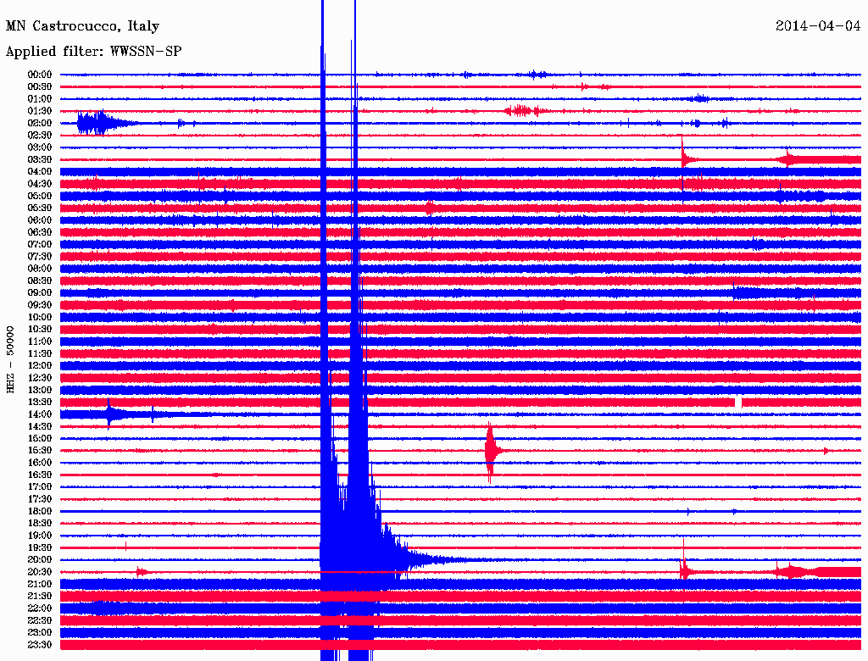Pick the 14:30 time label
The width and height of the screenshot is (868, 661).
point(40,426)
